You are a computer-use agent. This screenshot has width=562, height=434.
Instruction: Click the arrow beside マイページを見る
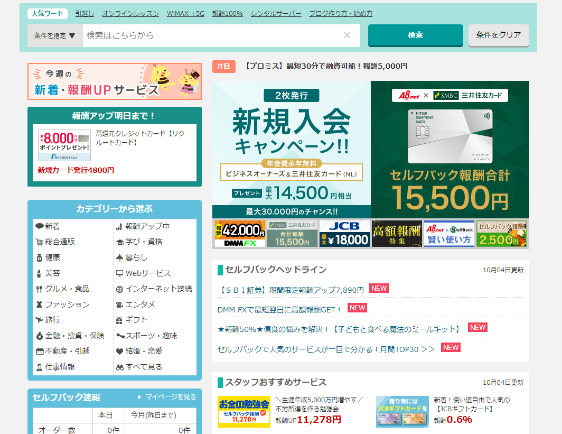point(139,397)
